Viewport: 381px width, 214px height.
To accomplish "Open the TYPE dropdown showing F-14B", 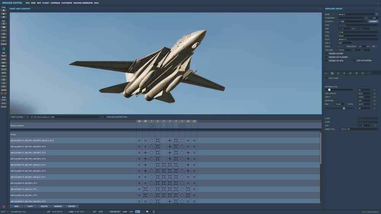I will [x=358, y=32].
